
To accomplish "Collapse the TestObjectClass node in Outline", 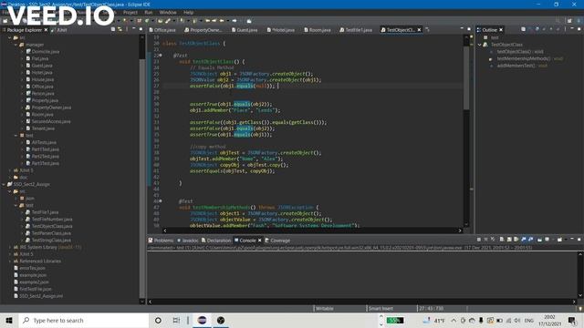I will point(479,45).
